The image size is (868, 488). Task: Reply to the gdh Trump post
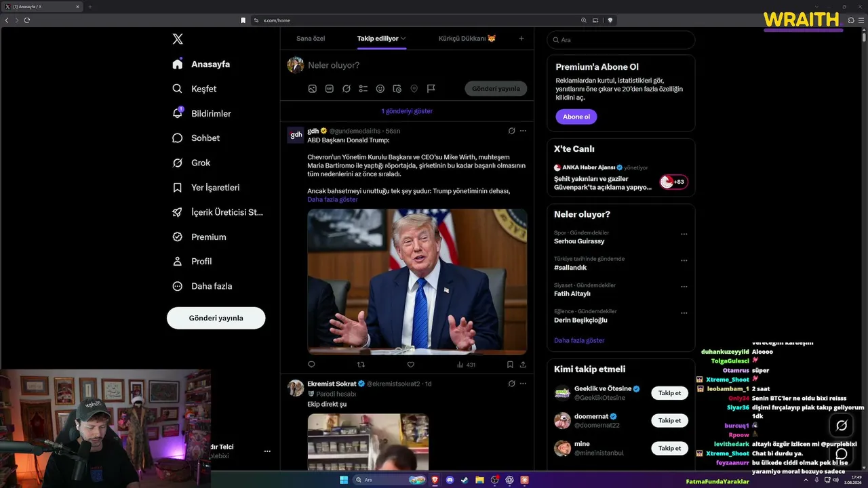(312, 365)
